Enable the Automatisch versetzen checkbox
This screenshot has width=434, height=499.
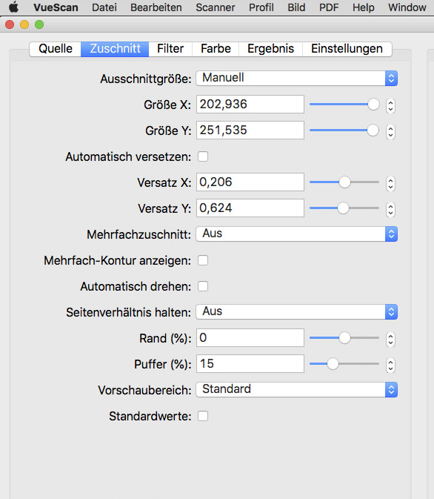pyautogui.click(x=203, y=156)
